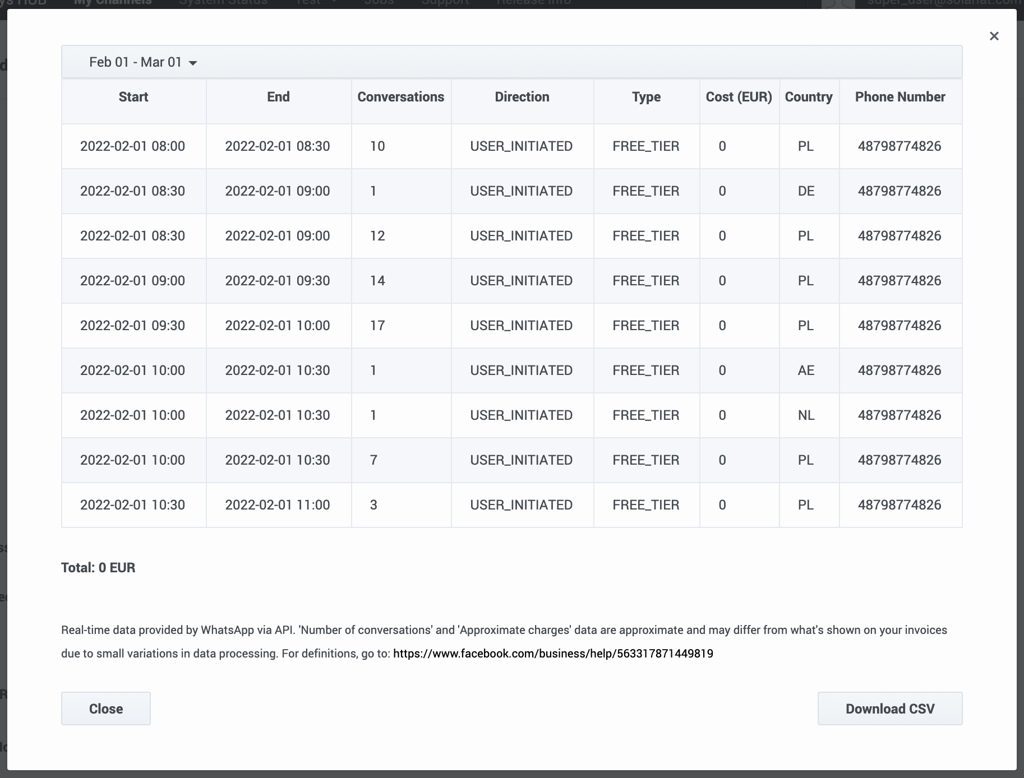
Task: Click the Total: 0 EUR text
Action: 98,568
